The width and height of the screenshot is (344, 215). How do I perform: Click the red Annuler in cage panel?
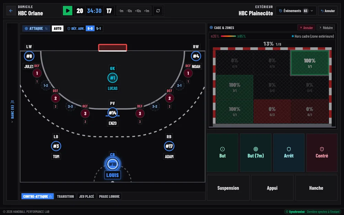coord(306,28)
